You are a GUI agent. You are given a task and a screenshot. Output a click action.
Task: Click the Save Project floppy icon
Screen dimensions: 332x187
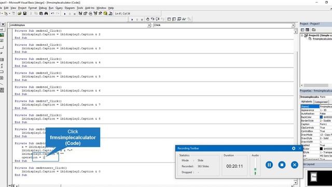(25, 14)
